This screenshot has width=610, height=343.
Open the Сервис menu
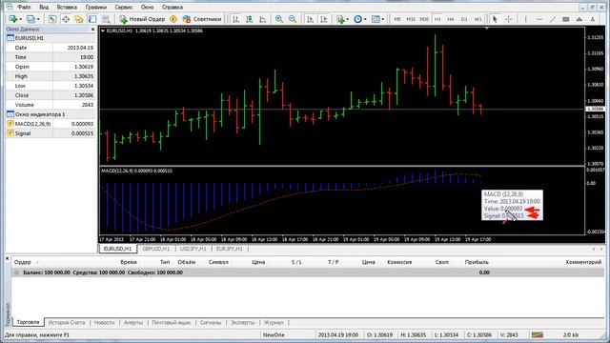point(124,7)
